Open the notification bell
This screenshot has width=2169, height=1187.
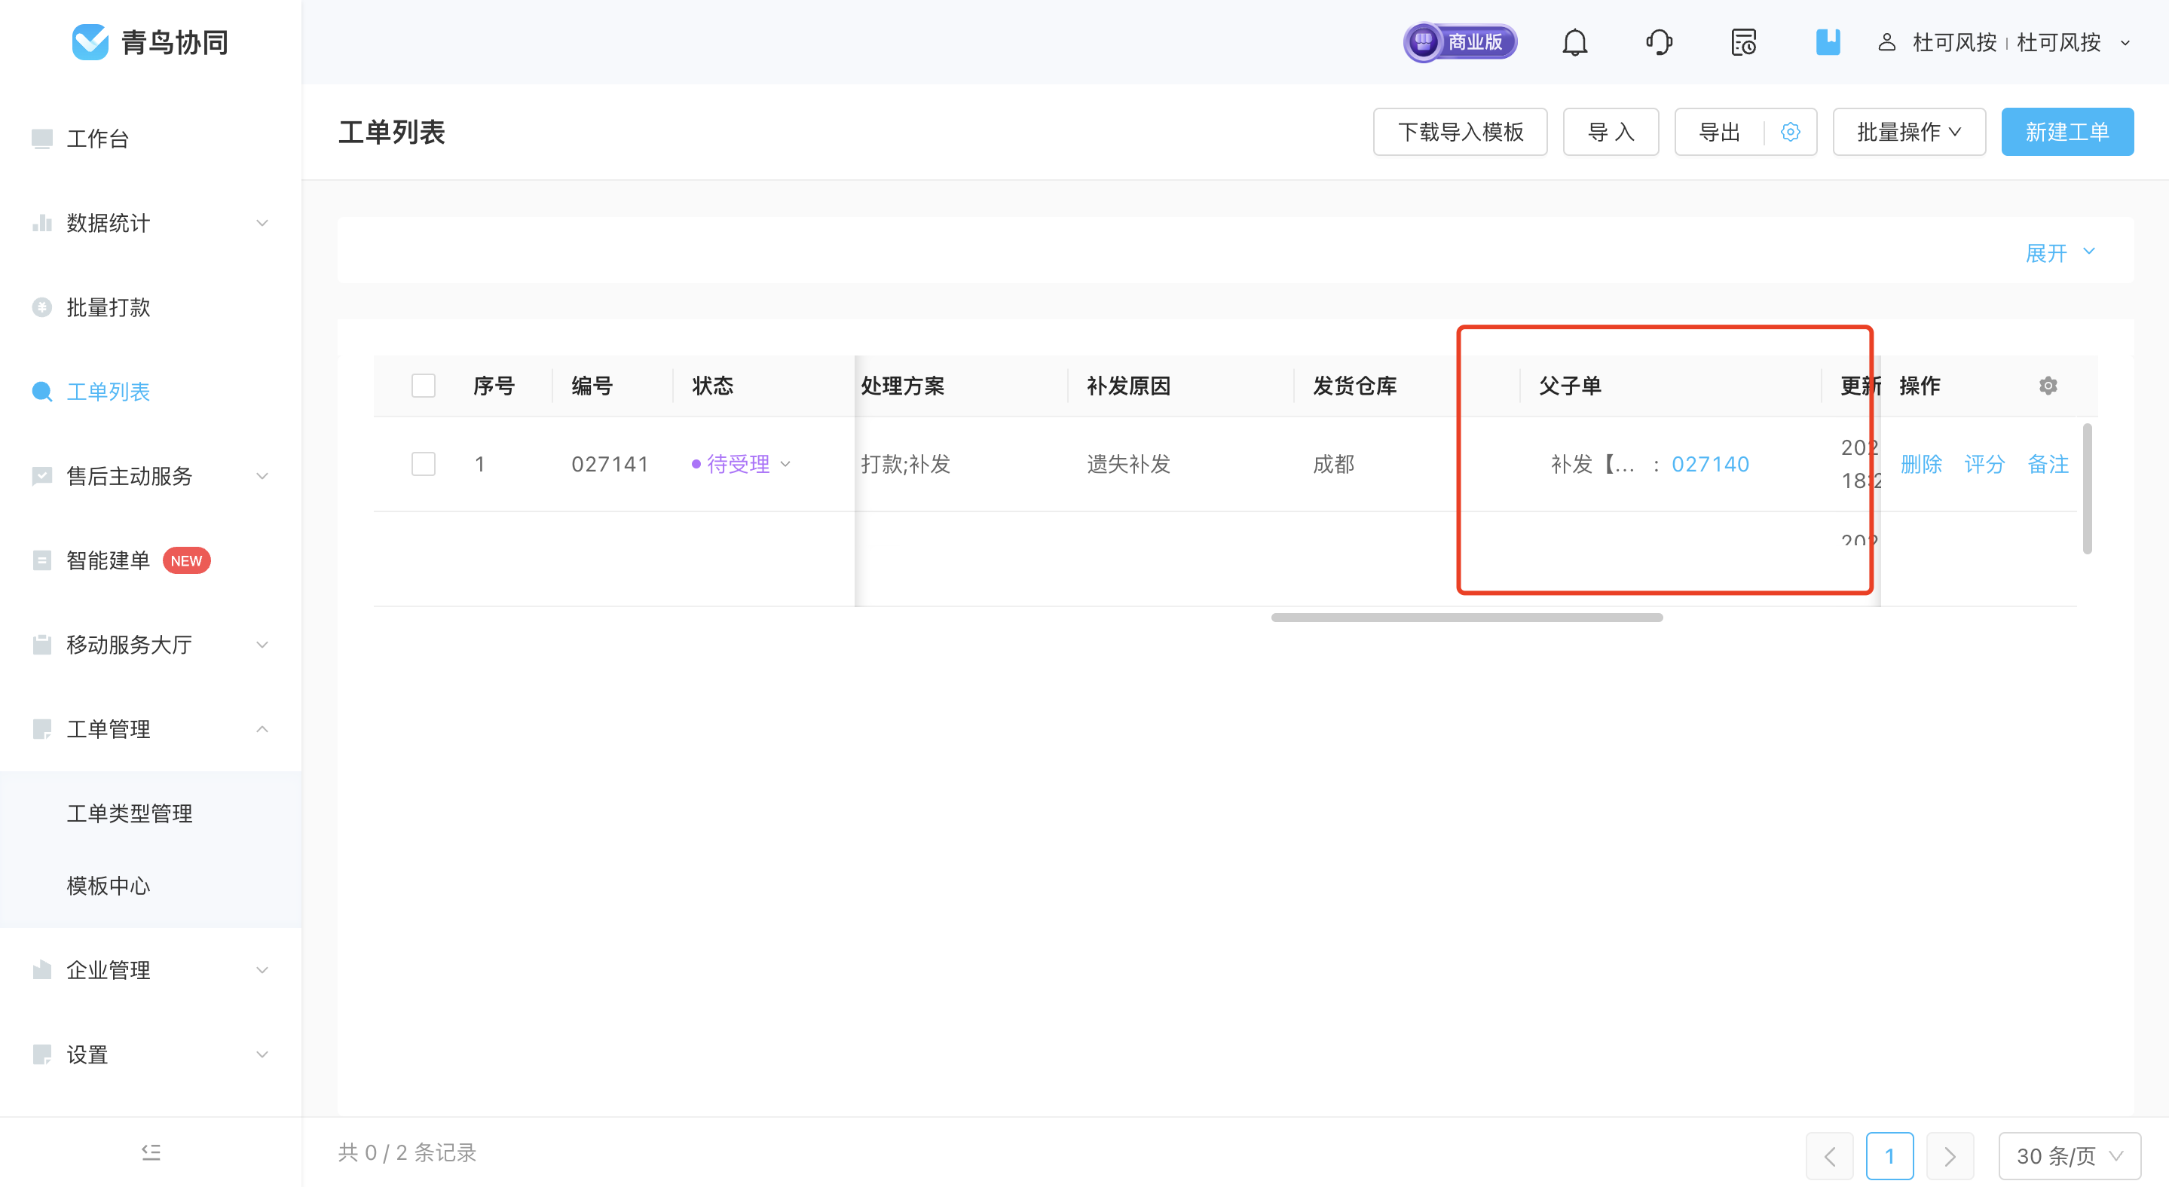coord(1574,42)
